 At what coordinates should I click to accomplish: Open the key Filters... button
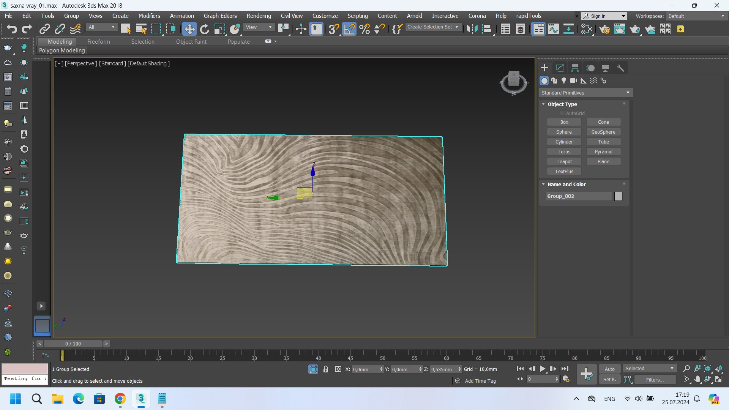(x=655, y=379)
